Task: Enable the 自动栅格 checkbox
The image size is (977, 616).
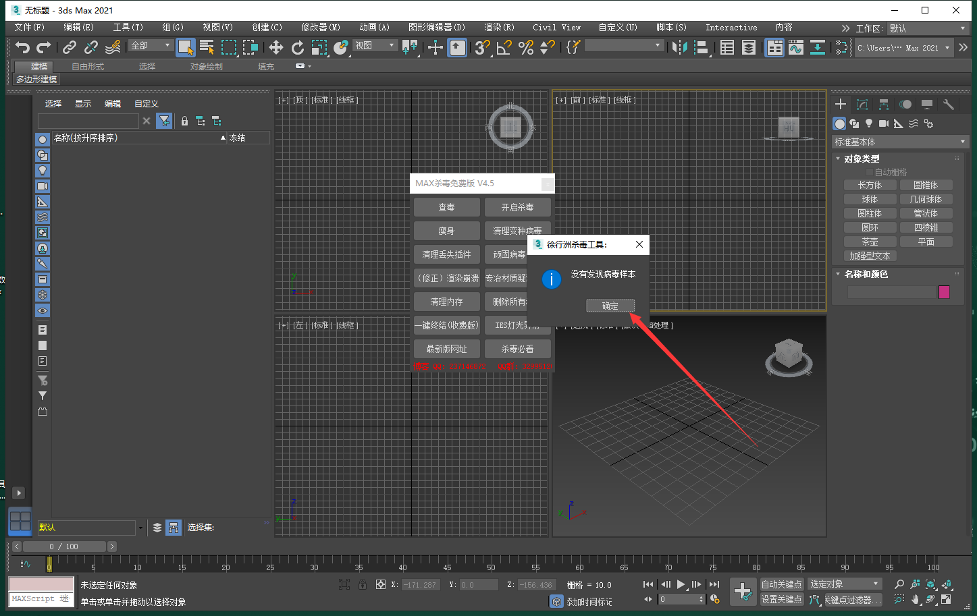Action: coord(870,172)
